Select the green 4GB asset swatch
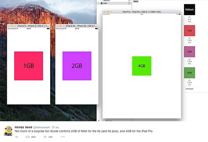 point(189,73)
